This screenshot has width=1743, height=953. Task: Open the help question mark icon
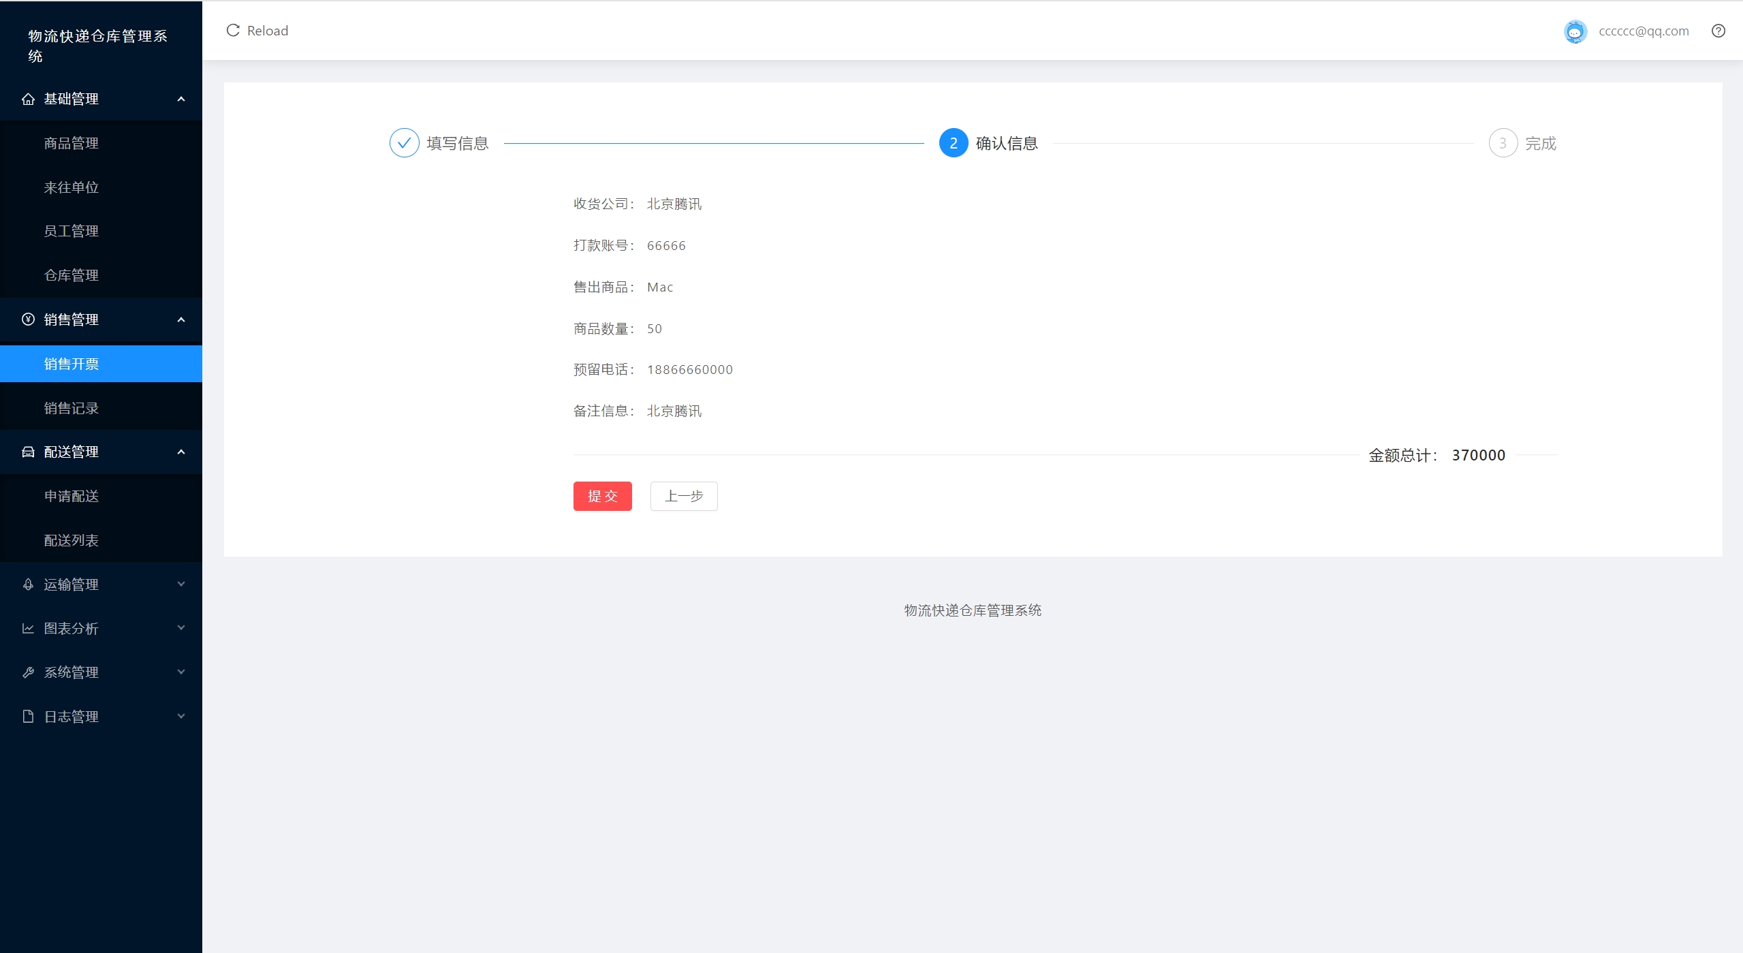click(1718, 31)
